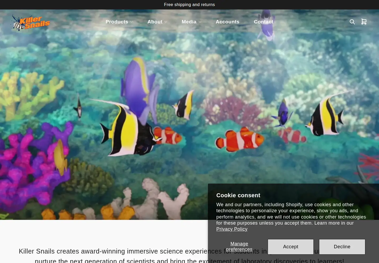The height and width of the screenshot is (263, 379).
Task: Decline cookies in consent banner
Action: pyautogui.click(x=342, y=247)
